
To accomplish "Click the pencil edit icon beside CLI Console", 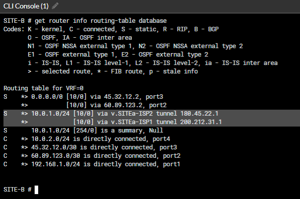I will [55, 5].
